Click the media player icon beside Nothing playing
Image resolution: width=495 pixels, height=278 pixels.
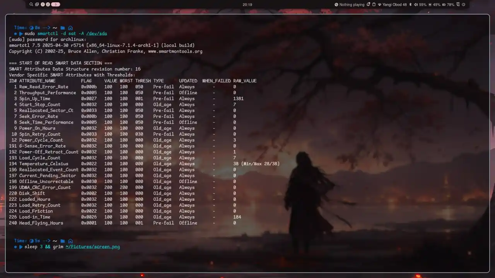pyautogui.click(x=336, y=5)
